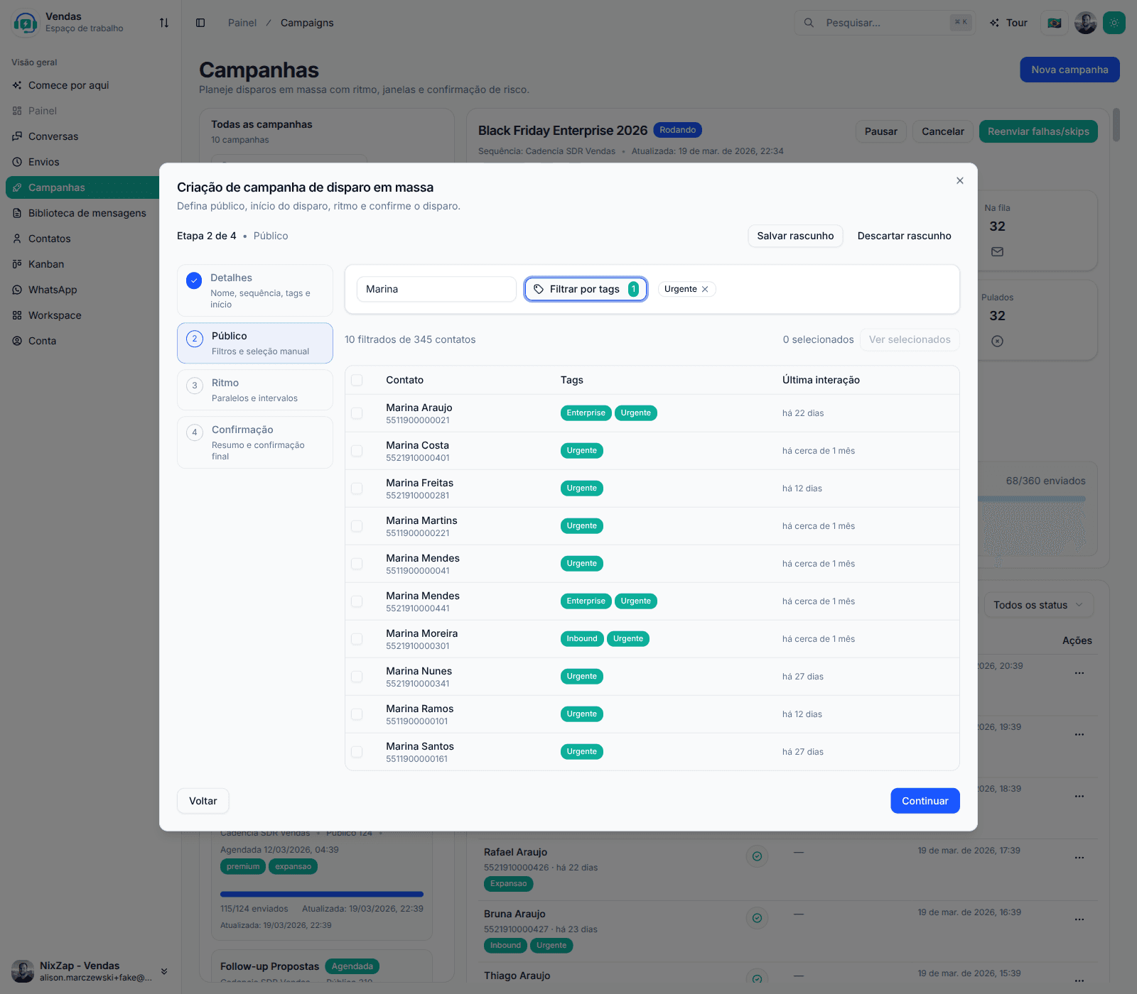Switch theme with the sun icon
Image resolution: width=1137 pixels, height=994 pixels.
coord(1114,23)
